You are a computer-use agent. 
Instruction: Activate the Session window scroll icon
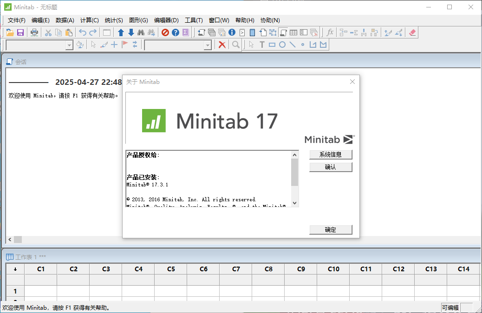click(x=283, y=32)
